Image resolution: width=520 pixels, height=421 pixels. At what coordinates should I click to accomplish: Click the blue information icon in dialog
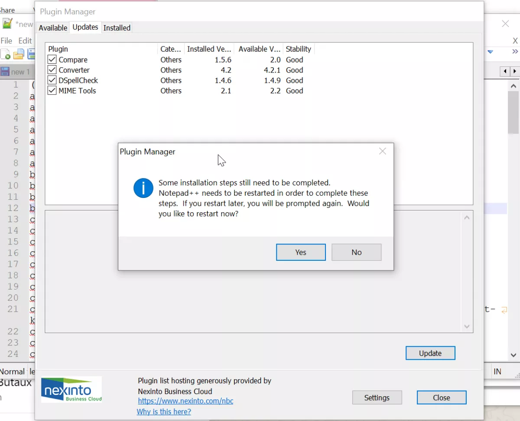tap(143, 188)
